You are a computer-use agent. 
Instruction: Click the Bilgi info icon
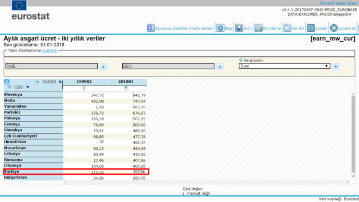pos(220,28)
